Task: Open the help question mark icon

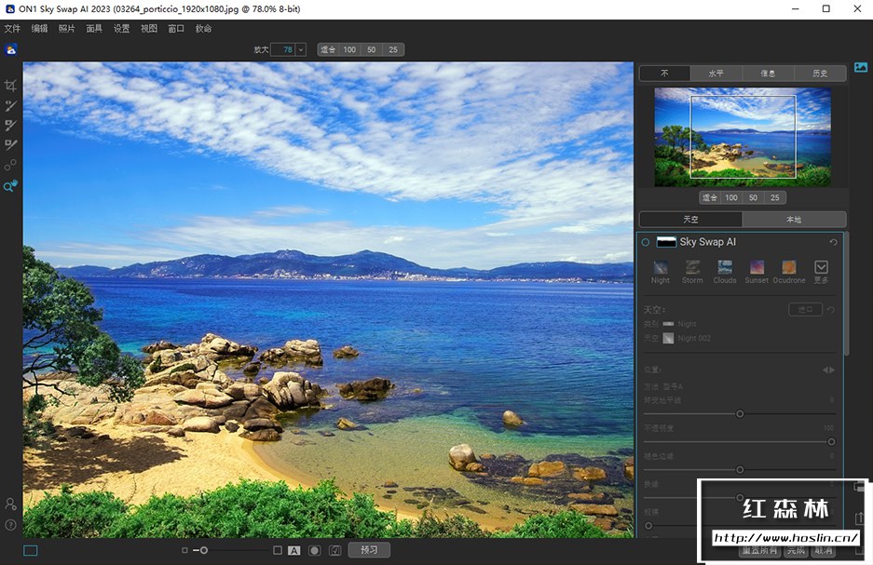Action: coord(11,525)
